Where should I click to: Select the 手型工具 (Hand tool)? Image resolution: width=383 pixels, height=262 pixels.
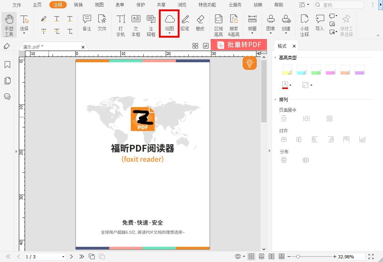(x=9, y=24)
